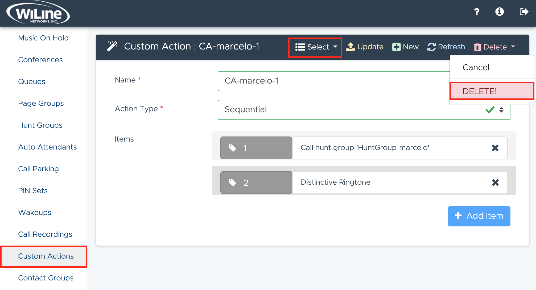This screenshot has width=536, height=290.
Task: Click the Distinctive Ringtone item text
Action: 335,182
